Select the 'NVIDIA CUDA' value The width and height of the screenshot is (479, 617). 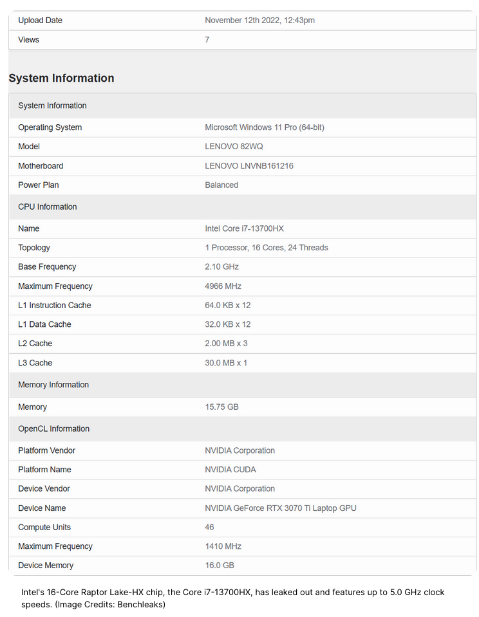pos(230,470)
